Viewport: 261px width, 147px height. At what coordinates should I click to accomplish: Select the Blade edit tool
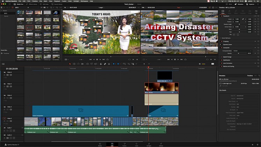coord(82,64)
